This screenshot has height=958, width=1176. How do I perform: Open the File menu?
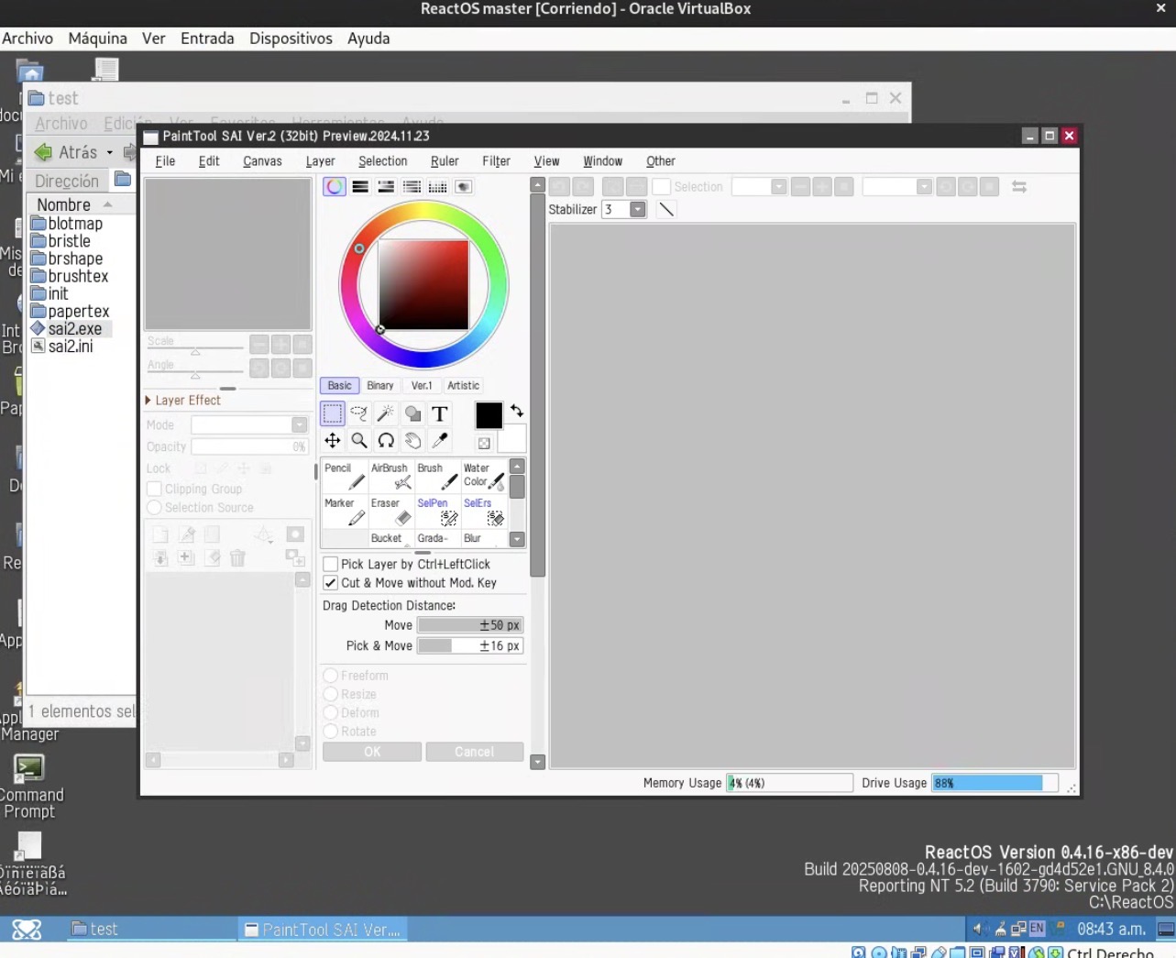(165, 161)
